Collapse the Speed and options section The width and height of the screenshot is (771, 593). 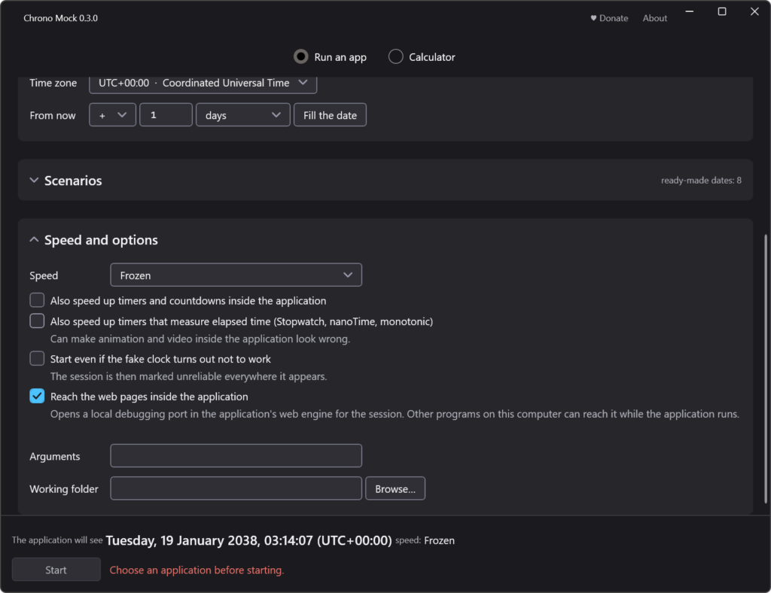(93, 240)
